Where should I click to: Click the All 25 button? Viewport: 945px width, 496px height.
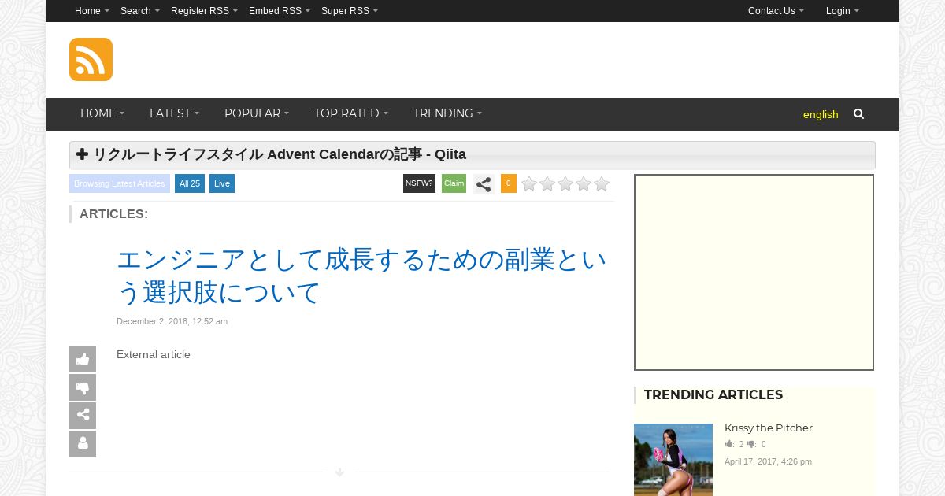pyautogui.click(x=190, y=183)
